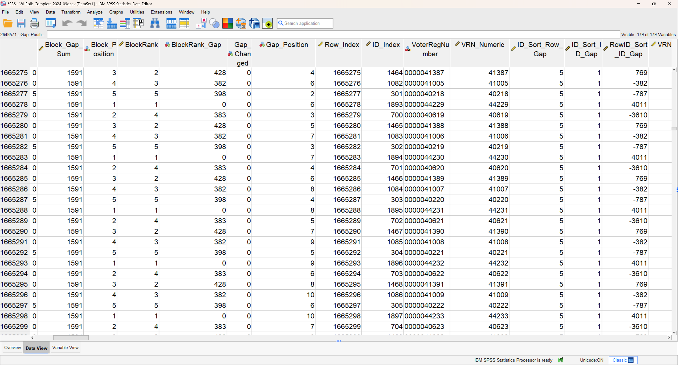Save the file with the floppy disk icon
The height and width of the screenshot is (365, 678).
21,24
